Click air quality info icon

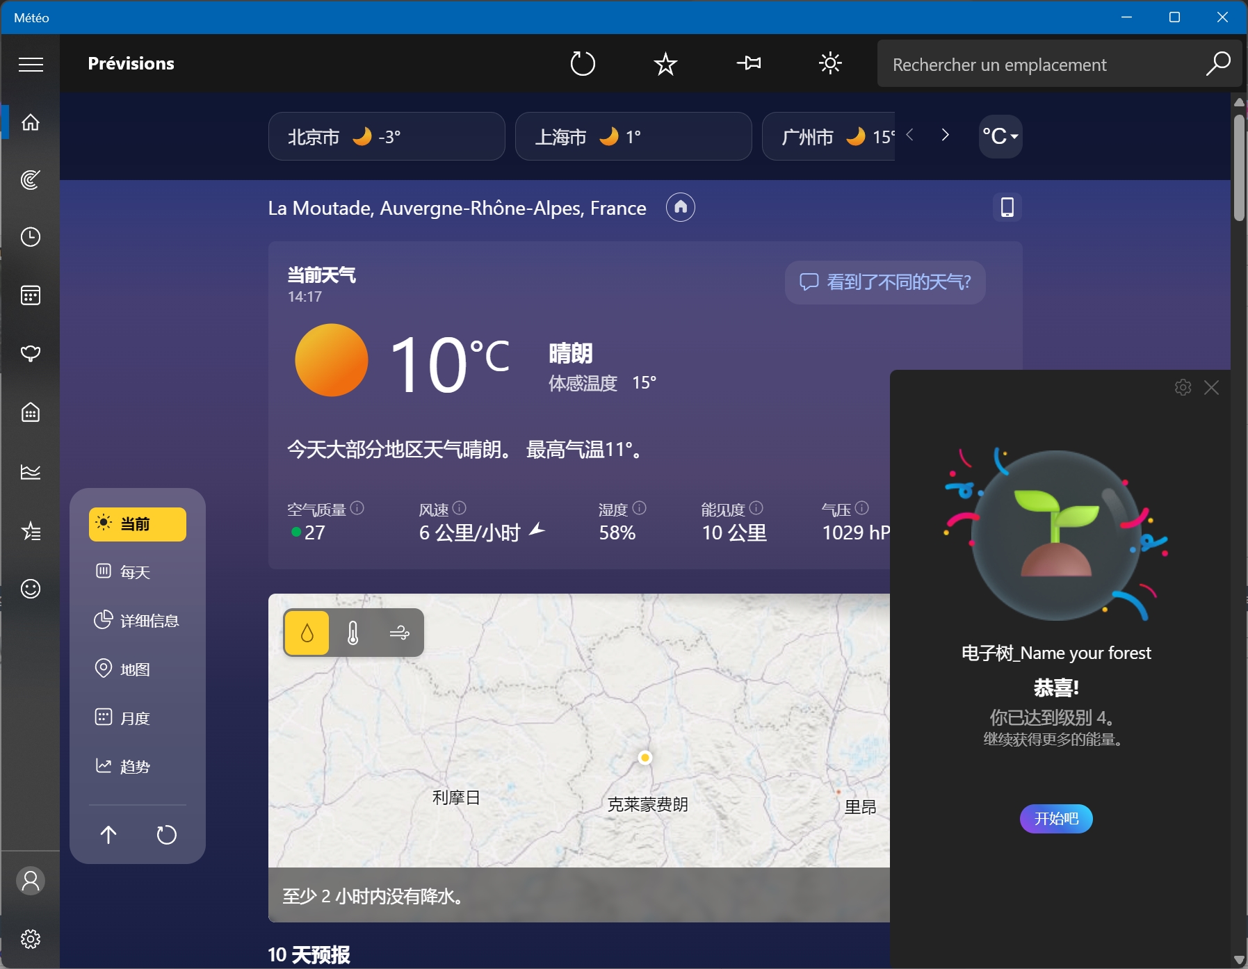(357, 508)
